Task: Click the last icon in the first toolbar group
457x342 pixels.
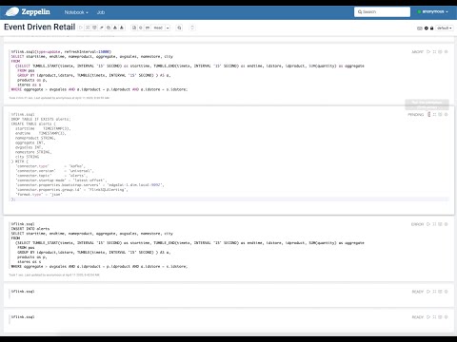Action: pos(122,28)
